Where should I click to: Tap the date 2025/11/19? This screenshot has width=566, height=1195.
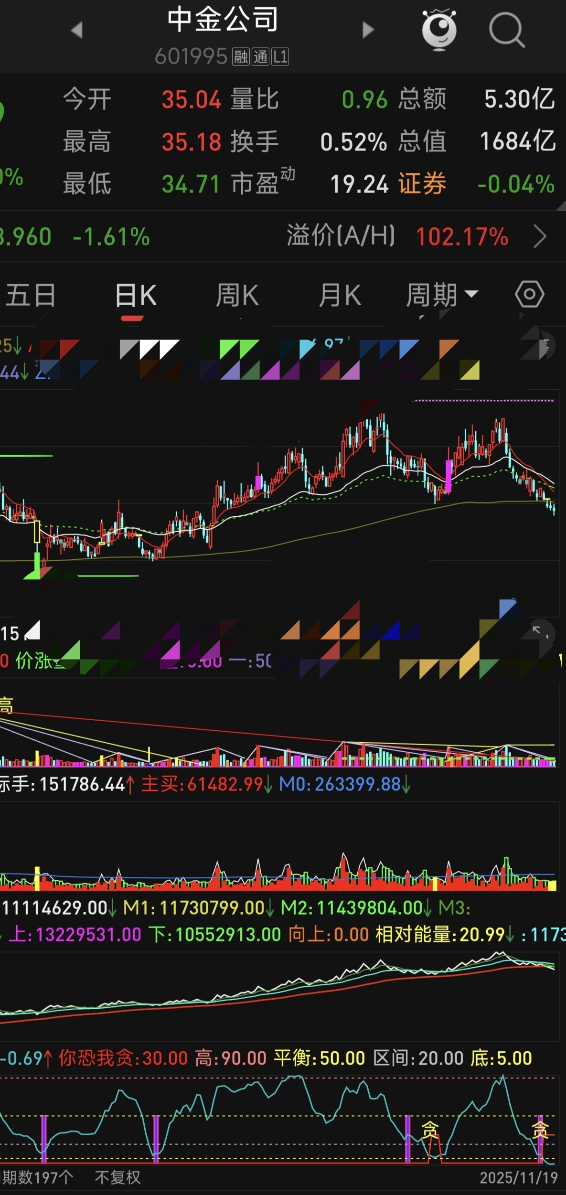pos(519,1178)
